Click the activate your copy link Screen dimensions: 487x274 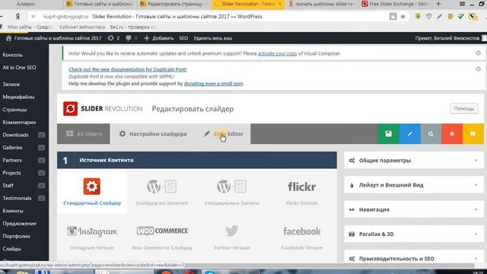tap(277, 53)
